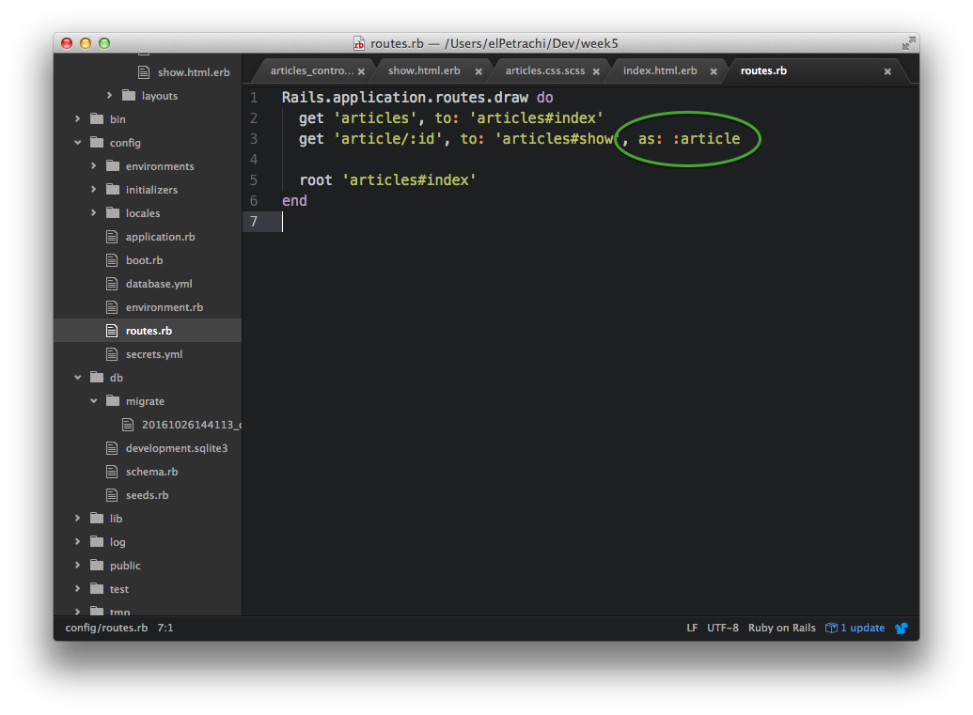This screenshot has height=715, width=973.
Task: Expand the log folder chevron
Action: (x=78, y=541)
